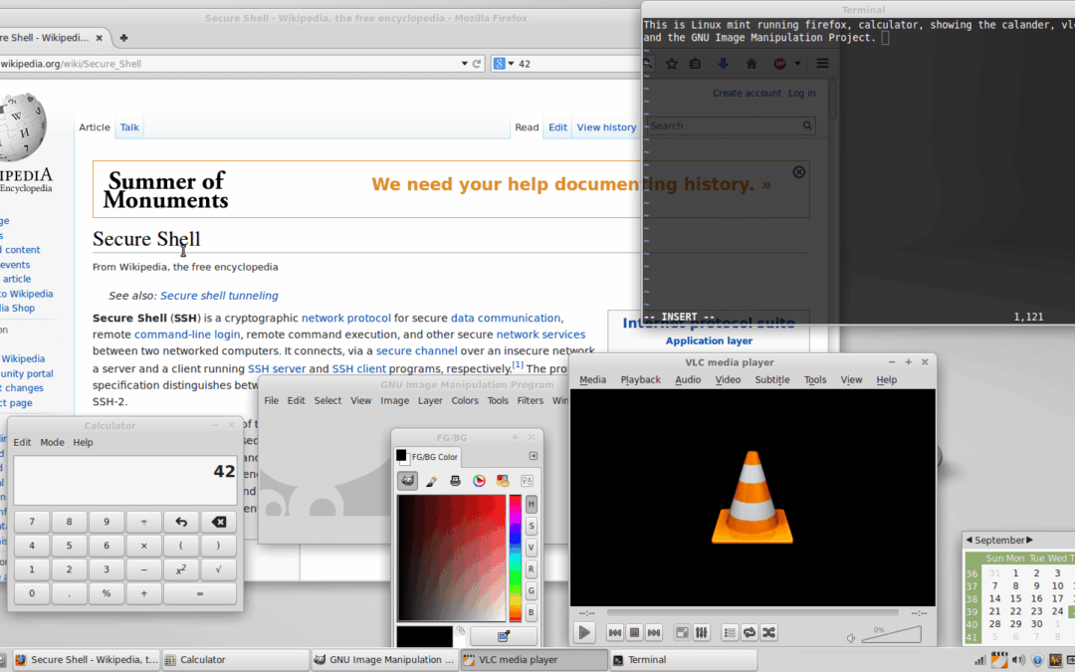Image resolution: width=1075 pixels, height=672 pixels.
Task: Select the H channel radio in FG/BG
Action: coord(532,504)
